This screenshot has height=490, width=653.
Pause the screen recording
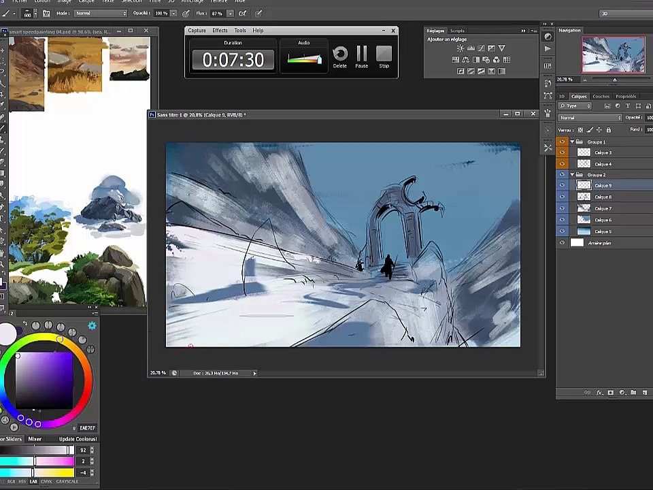click(361, 57)
